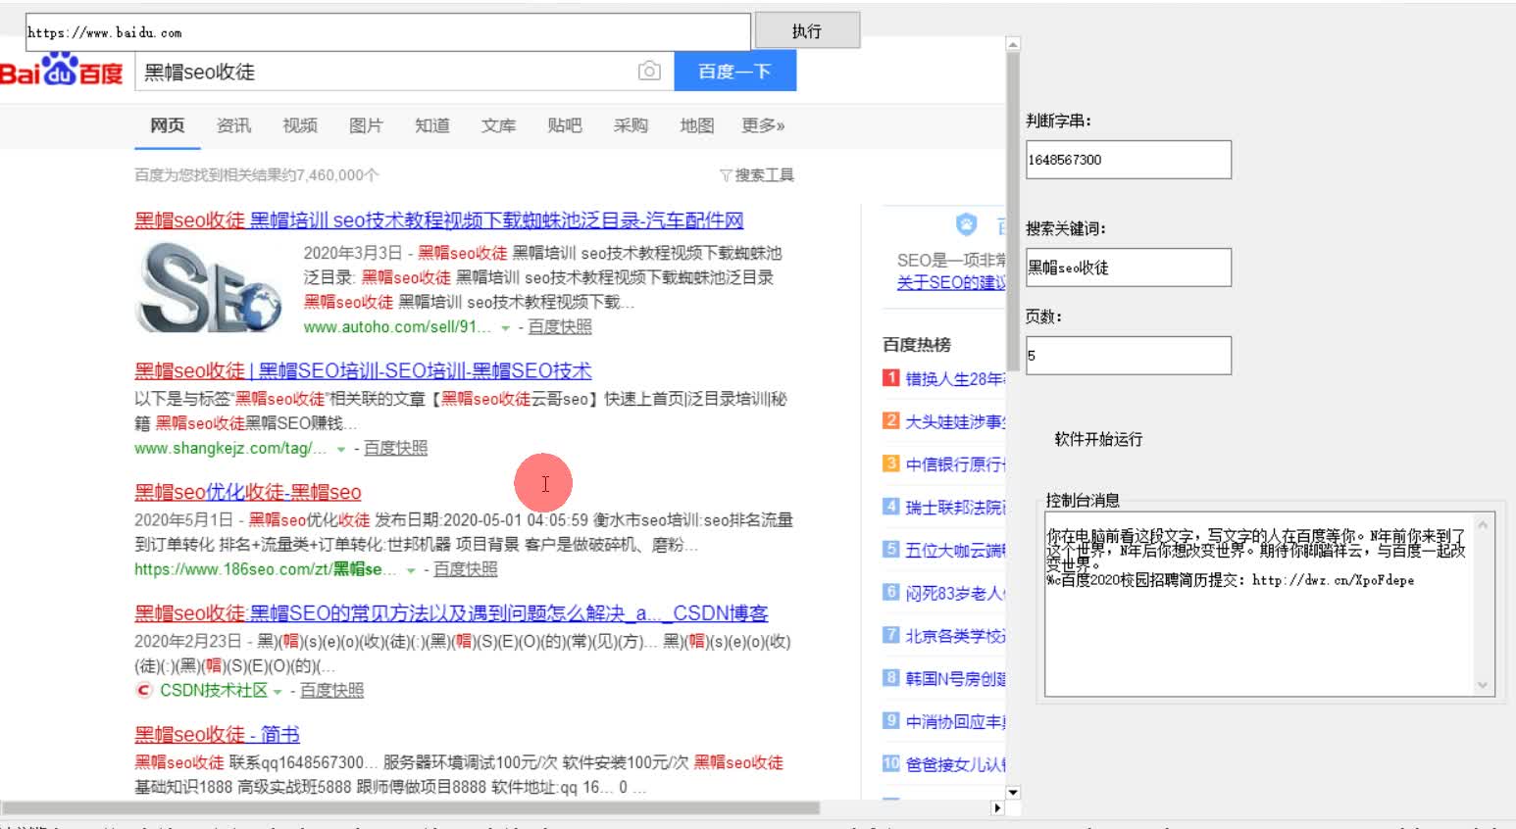Click the right arrow of the horizontal scrollbar
Screen dimensions: 1516x829
pyautogui.click(x=996, y=808)
